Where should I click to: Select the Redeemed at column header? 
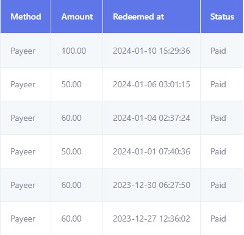pyautogui.click(x=138, y=16)
